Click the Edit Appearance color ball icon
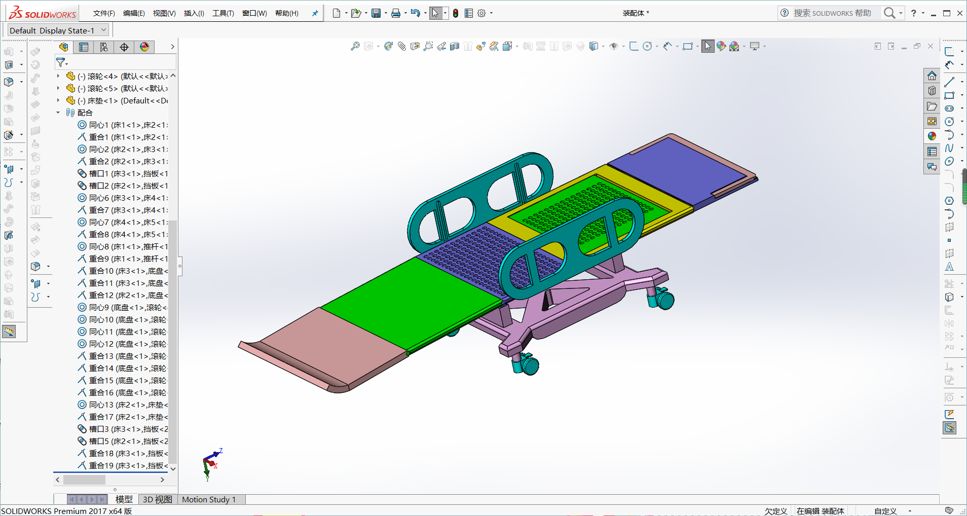Viewport: 967px width, 516px height. (x=721, y=46)
